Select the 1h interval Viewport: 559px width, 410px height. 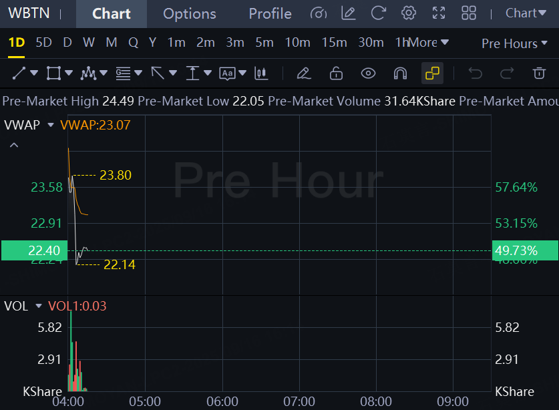click(401, 43)
